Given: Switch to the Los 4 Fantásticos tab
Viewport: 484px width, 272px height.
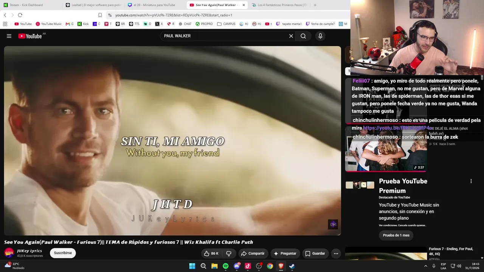Looking at the screenshot, I should point(279,5).
